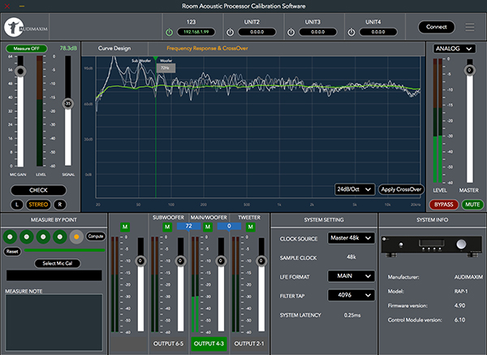Click the CHECK button
Viewport: 487px width, 355px height.
[x=38, y=190]
